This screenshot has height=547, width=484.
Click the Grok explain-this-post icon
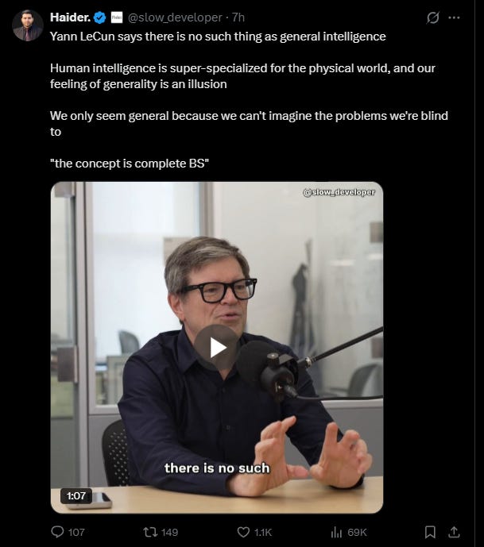click(x=432, y=17)
